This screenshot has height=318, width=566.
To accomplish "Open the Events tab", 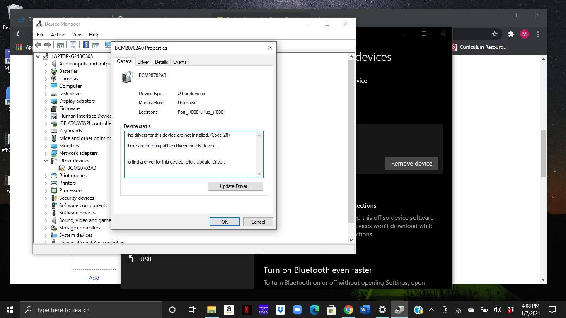I will pos(179,62).
